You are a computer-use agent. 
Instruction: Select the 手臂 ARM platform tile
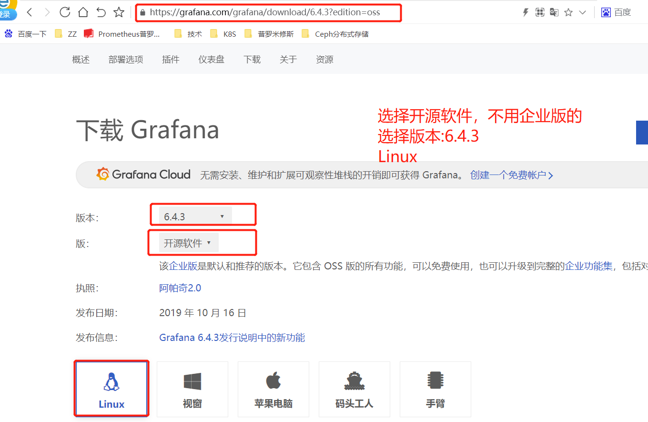point(435,389)
